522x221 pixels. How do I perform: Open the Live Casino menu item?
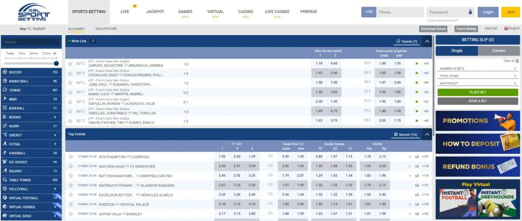(277, 12)
